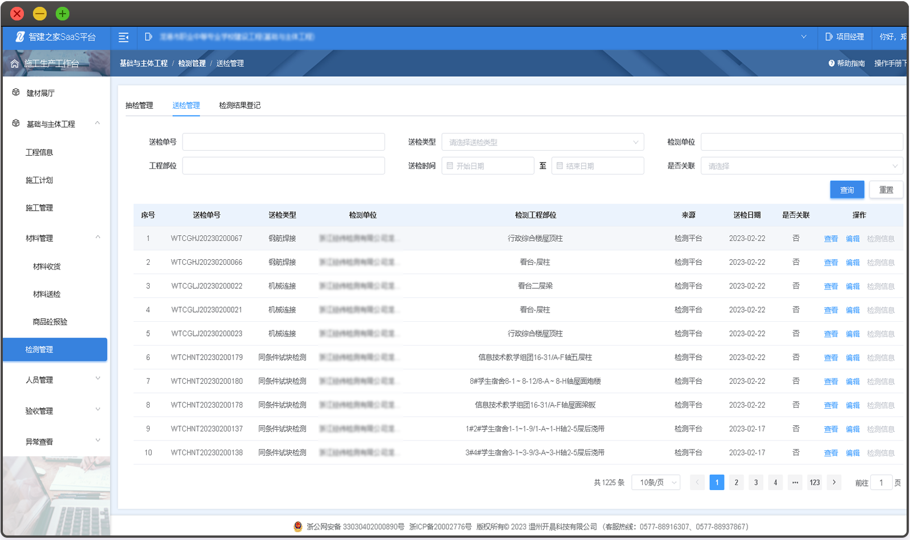Edit record WTCGLJ20230200021
The image size is (910, 540).
coord(853,310)
